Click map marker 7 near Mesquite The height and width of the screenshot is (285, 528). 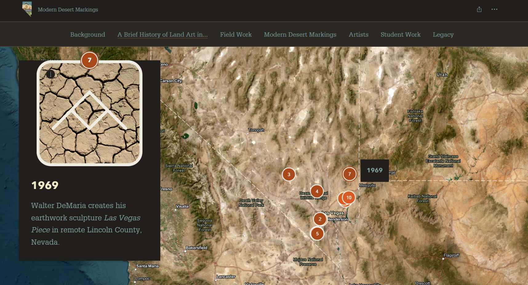(x=349, y=174)
